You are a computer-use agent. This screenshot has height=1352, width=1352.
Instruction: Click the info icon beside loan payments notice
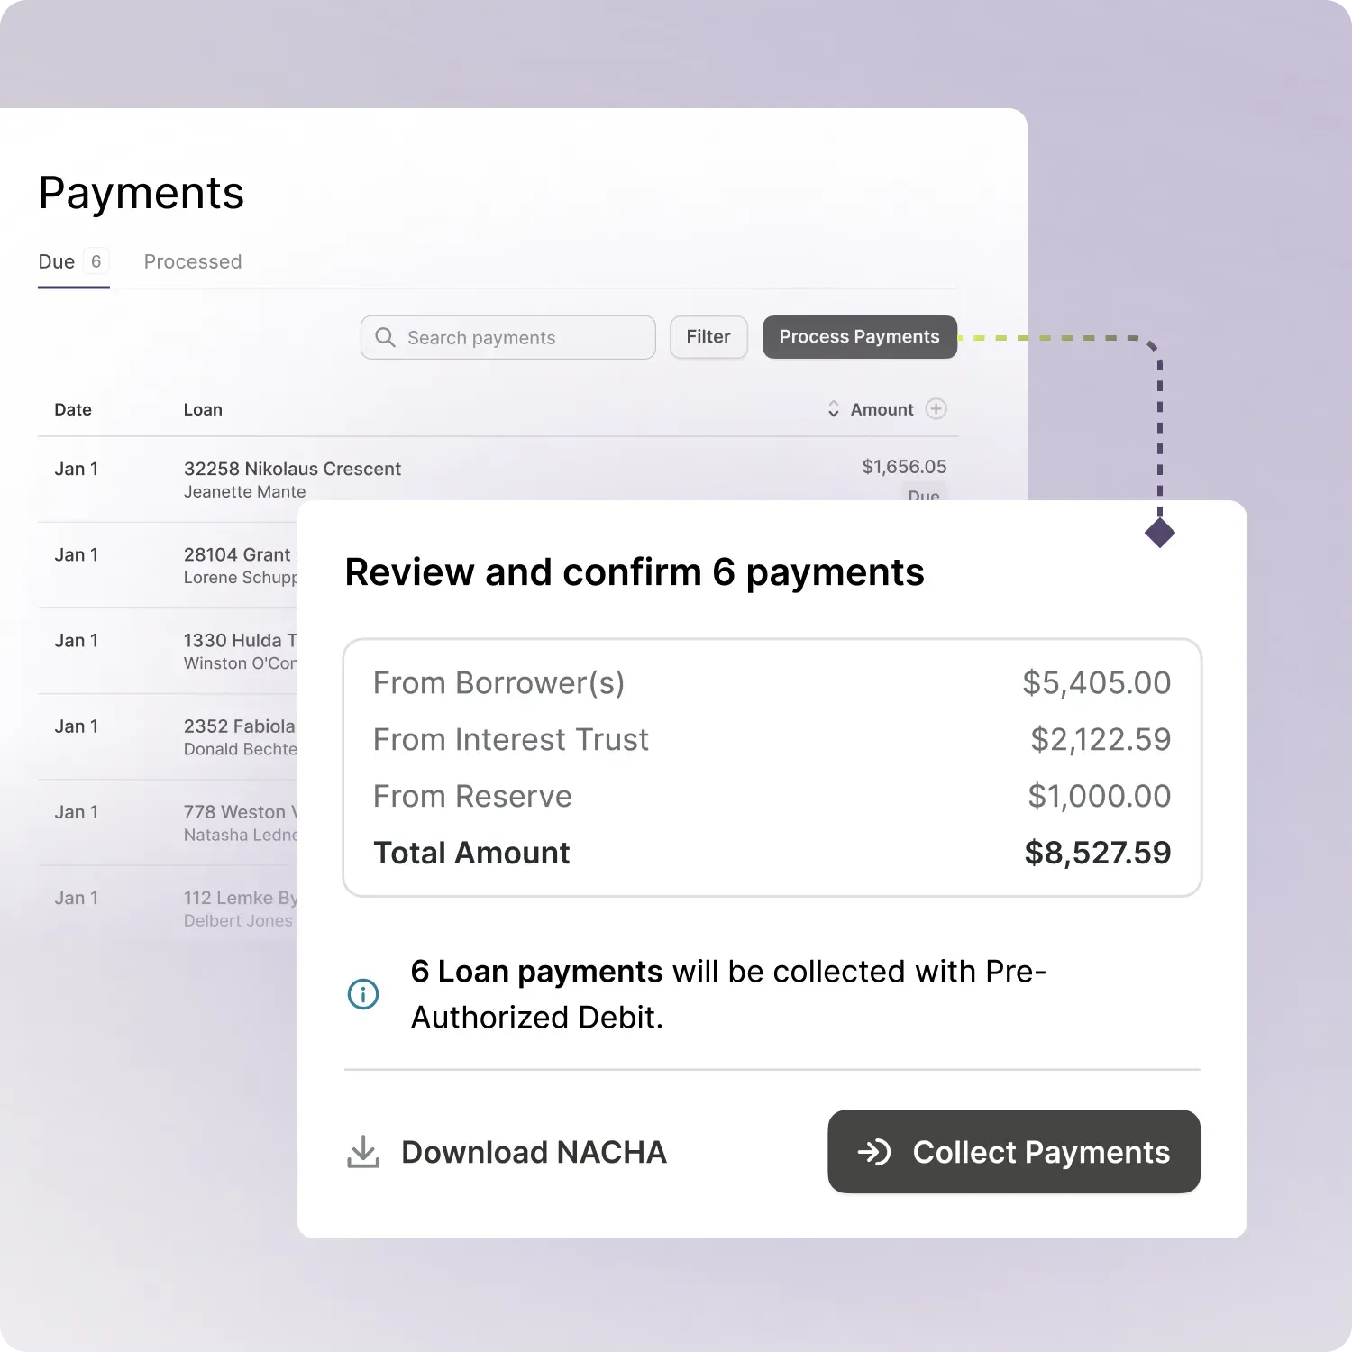coord(363,994)
